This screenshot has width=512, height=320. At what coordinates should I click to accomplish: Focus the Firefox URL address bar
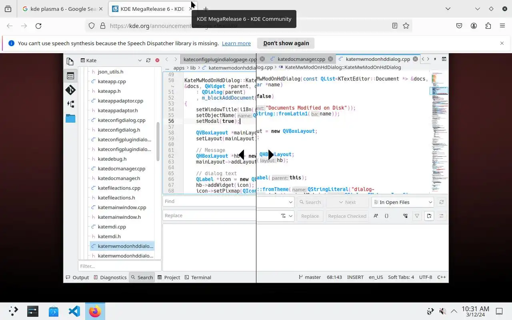[x=248, y=26]
